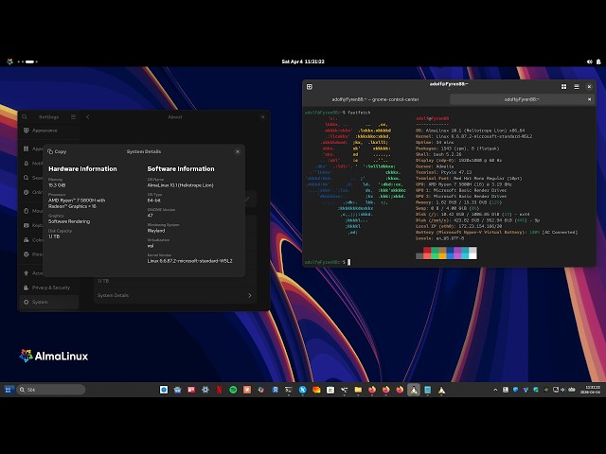Click the System Details row label
This screenshot has width=606, height=454.
113,295
